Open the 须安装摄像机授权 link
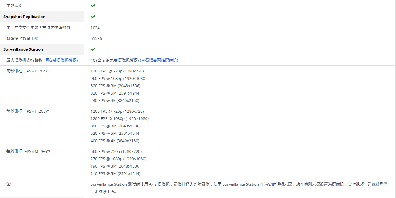Viewport: 396px width, 198px height. point(60,60)
